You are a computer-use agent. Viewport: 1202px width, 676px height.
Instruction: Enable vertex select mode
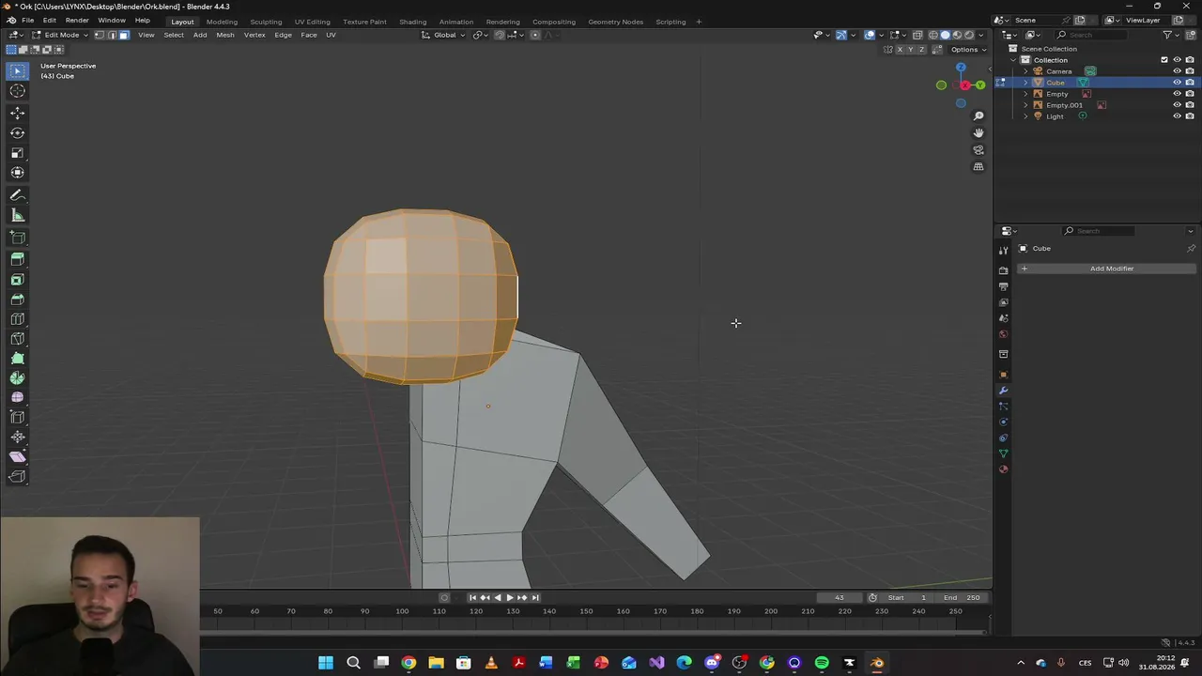click(100, 35)
